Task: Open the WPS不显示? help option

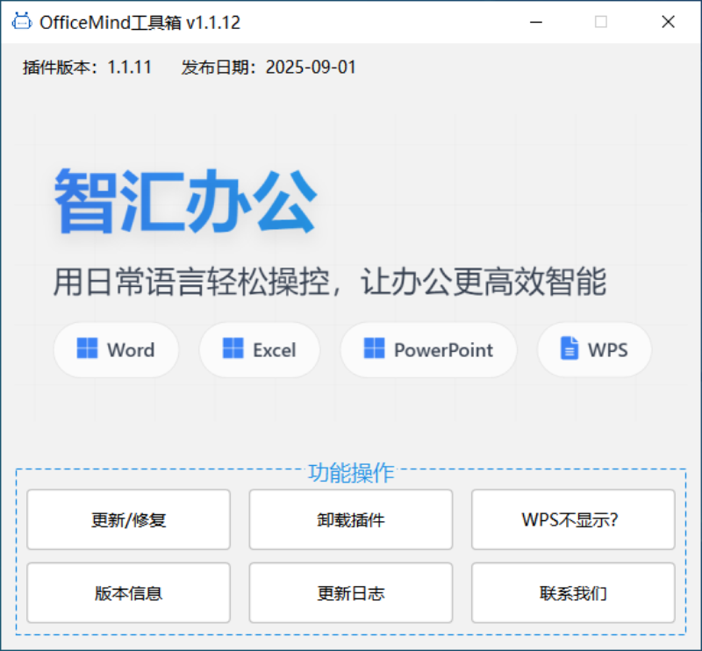Action: coord(573,519)
